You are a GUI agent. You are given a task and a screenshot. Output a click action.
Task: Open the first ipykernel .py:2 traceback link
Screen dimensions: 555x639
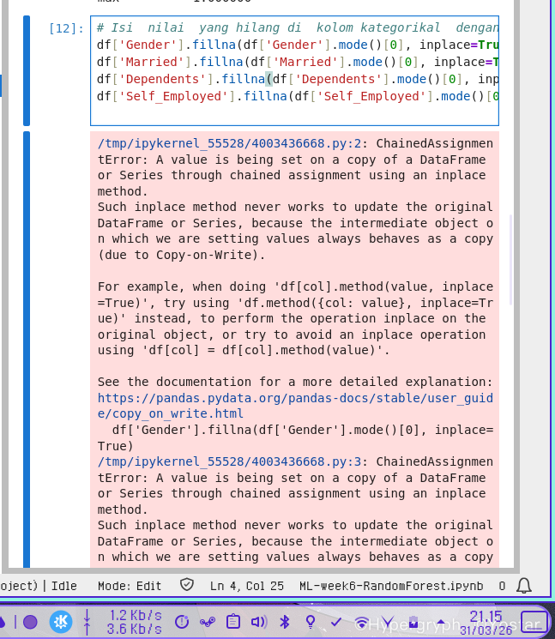229,143
